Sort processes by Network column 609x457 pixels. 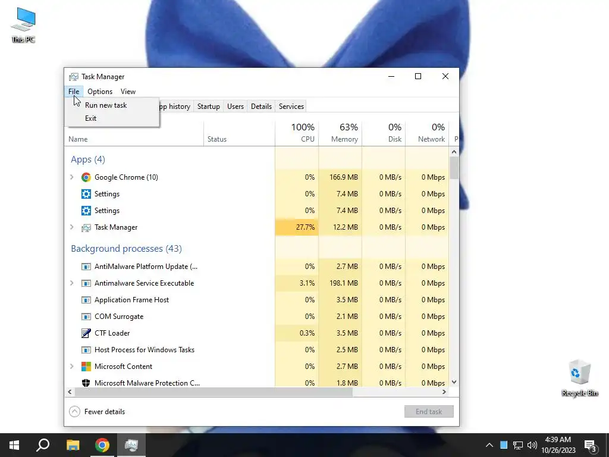tap(427, 133)
